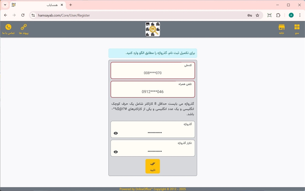Screen dimensions: 305x191
Task: Show password in تکرار گذرواژه field
Action: tap(116, 152)
